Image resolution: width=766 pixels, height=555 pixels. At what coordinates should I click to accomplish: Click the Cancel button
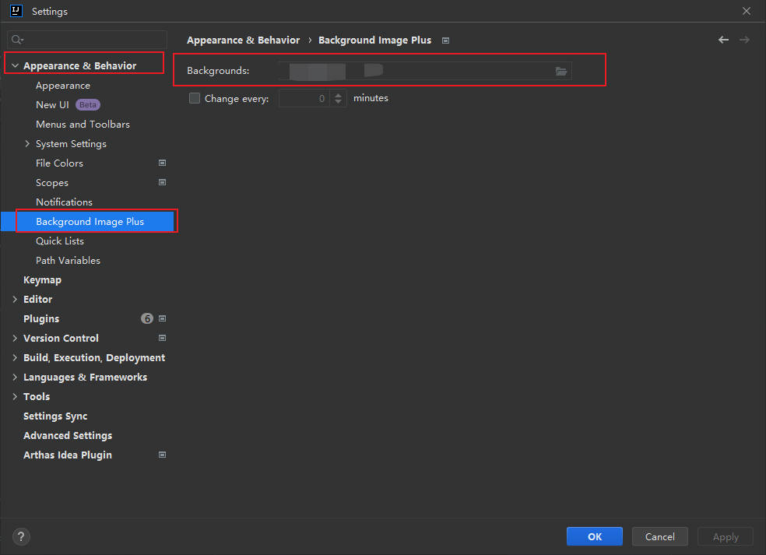click(660, 536)
